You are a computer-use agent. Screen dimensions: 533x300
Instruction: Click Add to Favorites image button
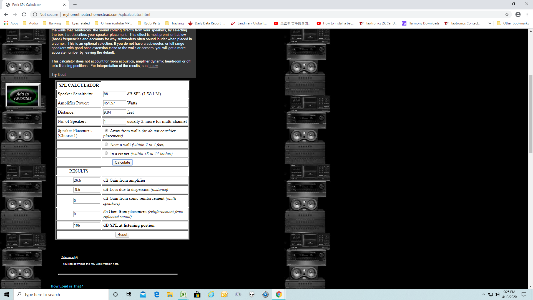23,96
